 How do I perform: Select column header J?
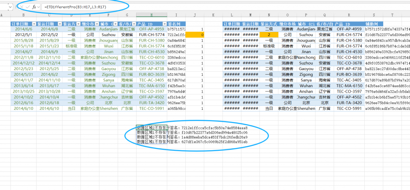[x=195, y=15]
